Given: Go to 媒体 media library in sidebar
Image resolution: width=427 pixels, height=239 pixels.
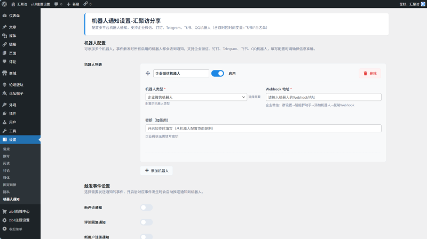Looking at the screenshot, I should coord(12,35).
